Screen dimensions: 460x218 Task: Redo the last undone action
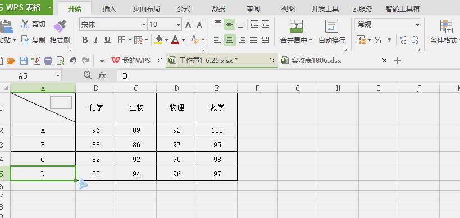pyautogui.click(x=85, y=61)
